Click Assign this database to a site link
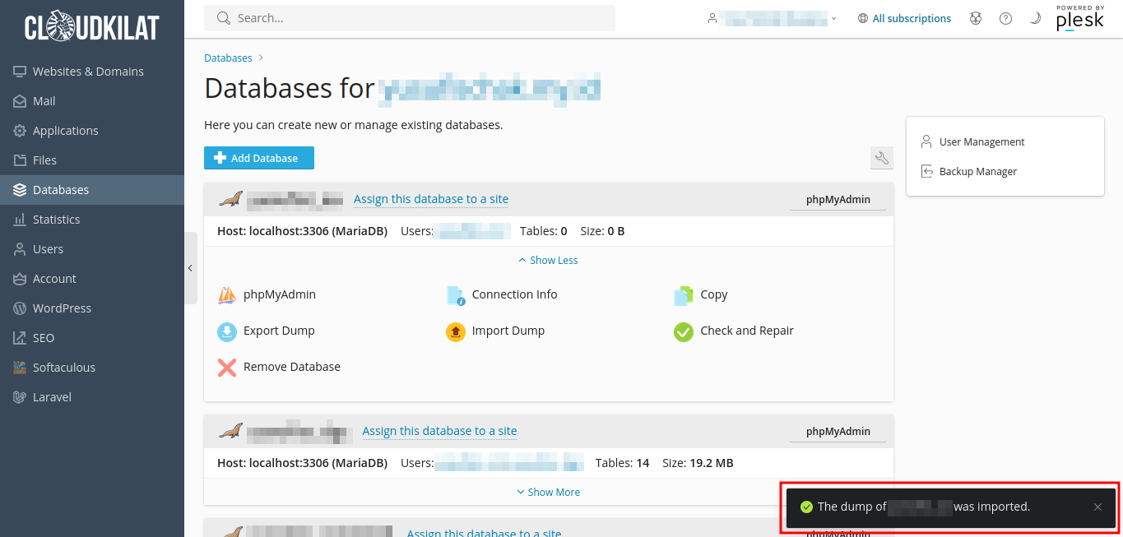 (x=431, y=199)
